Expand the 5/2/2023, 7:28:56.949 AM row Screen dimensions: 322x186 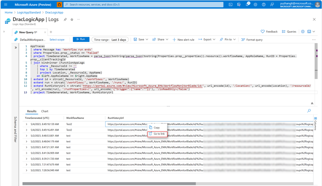coord(26,170)
